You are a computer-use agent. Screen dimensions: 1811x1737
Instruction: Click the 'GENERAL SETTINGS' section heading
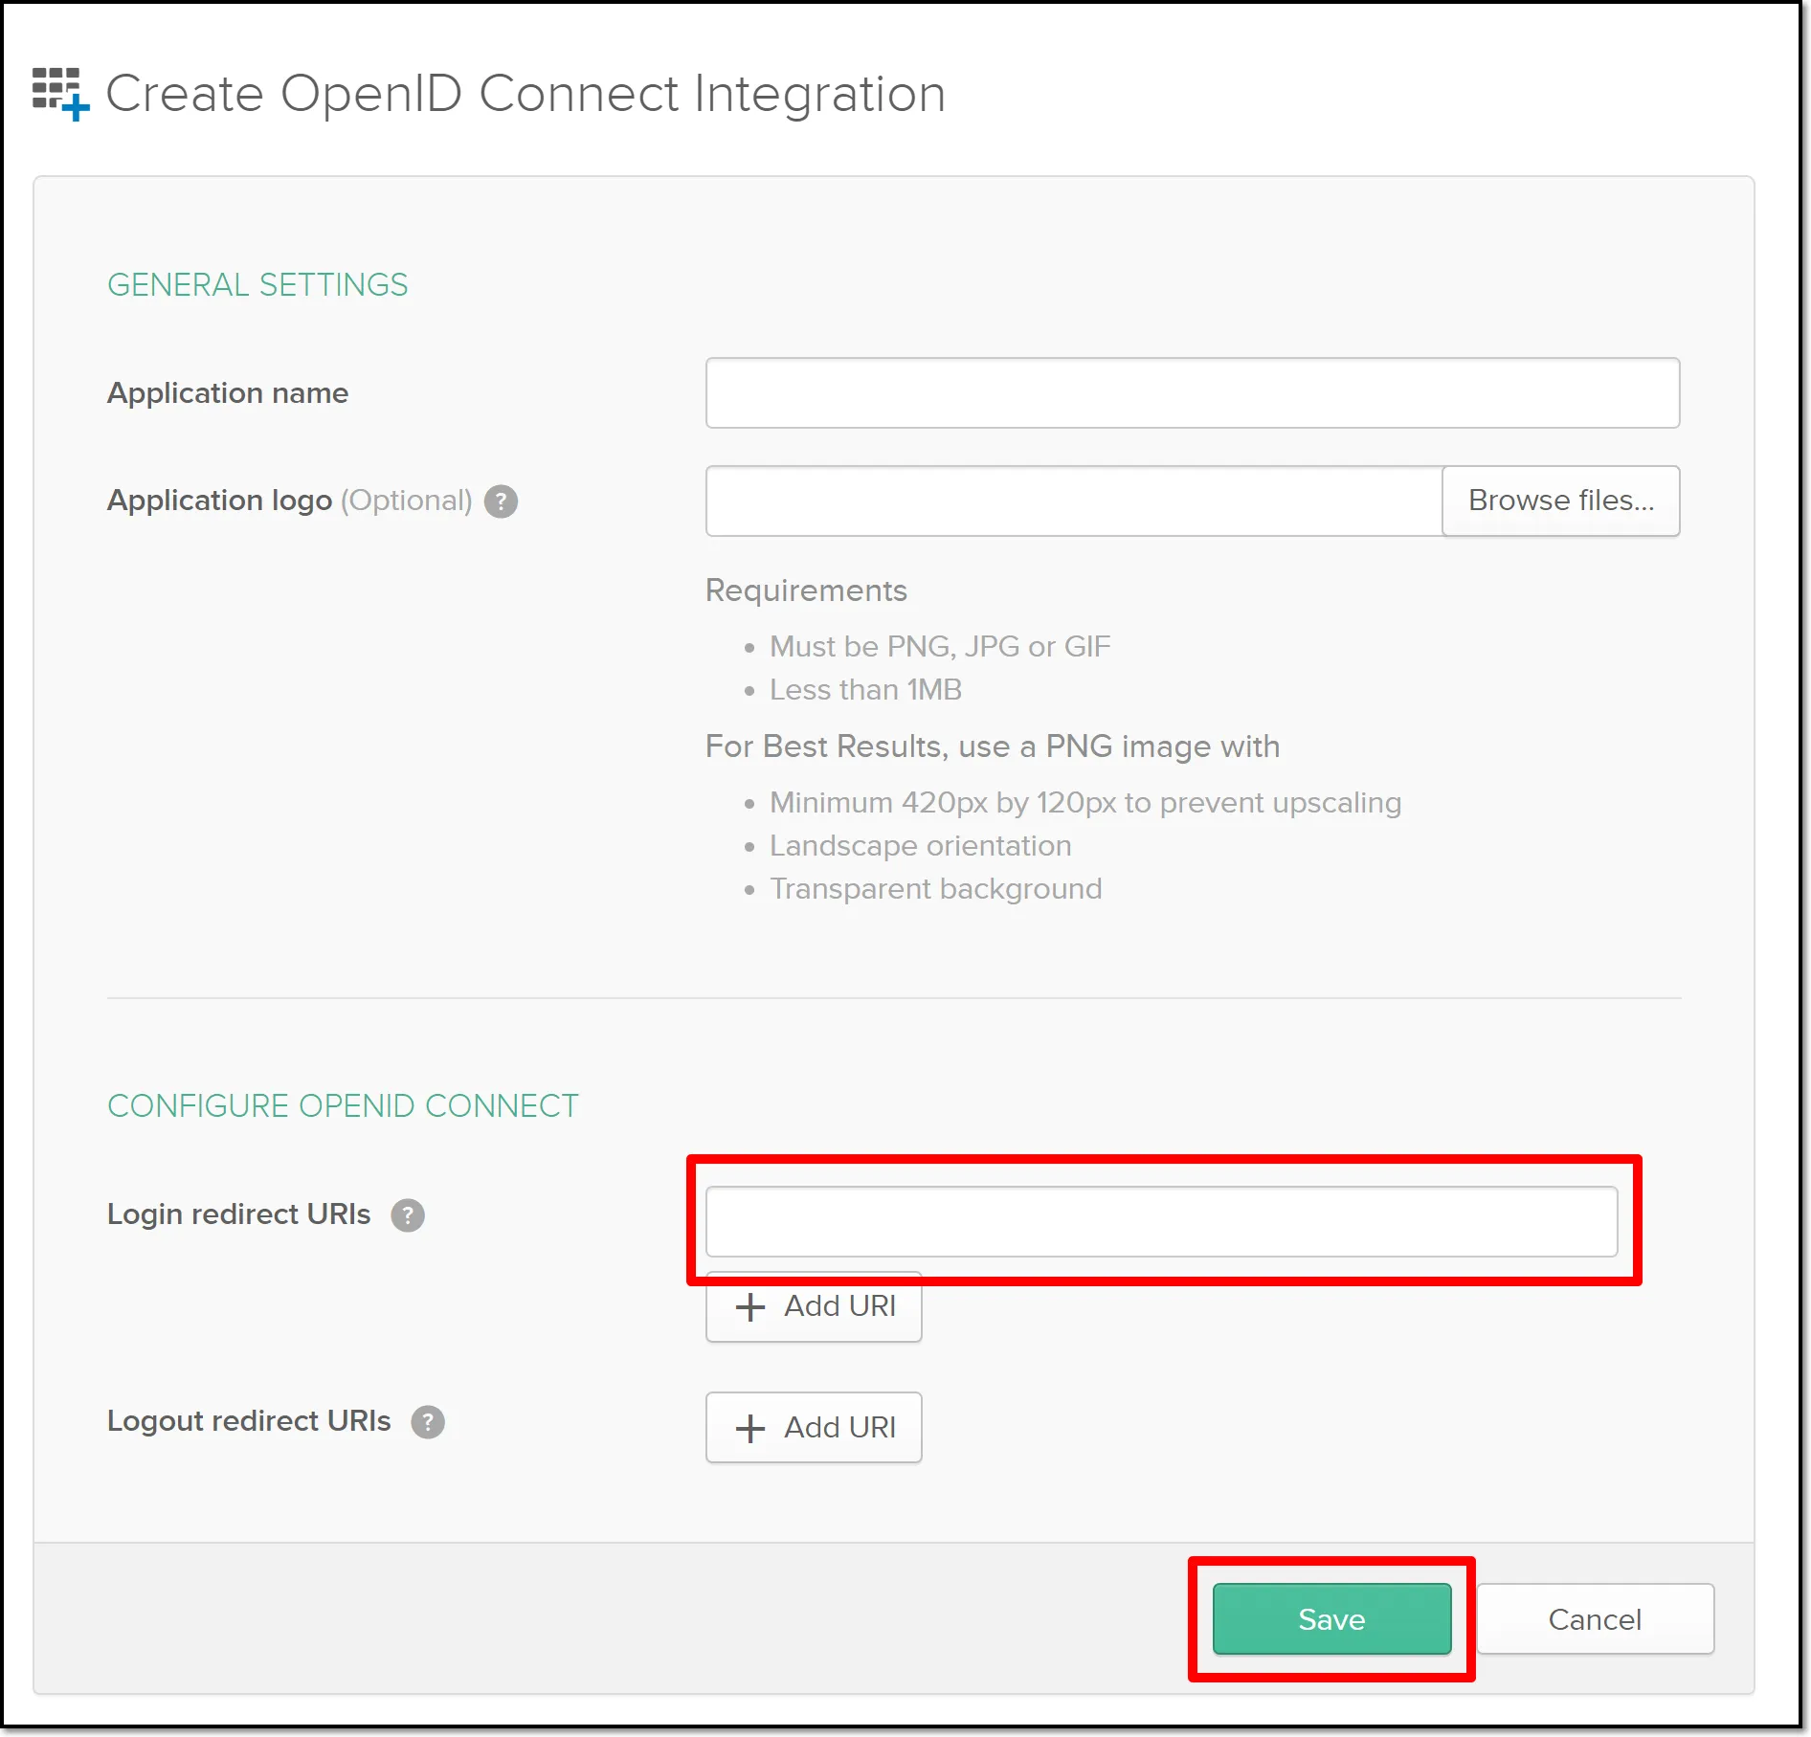(x=257, y=285)
